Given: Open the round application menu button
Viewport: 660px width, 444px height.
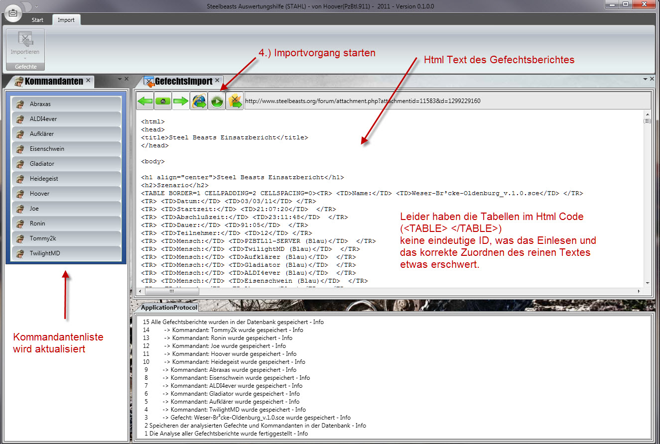Looking at the screenshot, I should pyautogui.click(x=12, y=13).
